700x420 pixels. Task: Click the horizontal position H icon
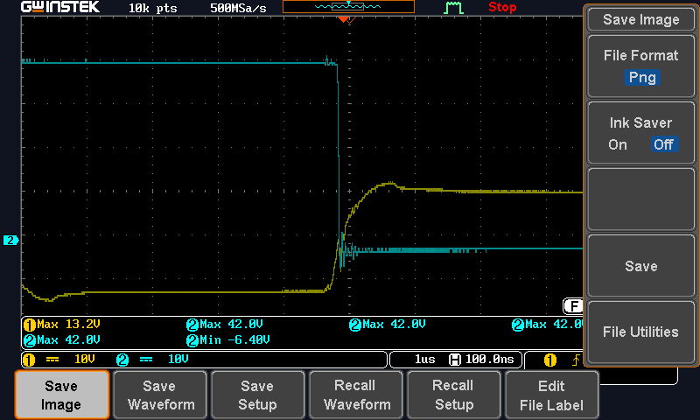tap(454, 360)
